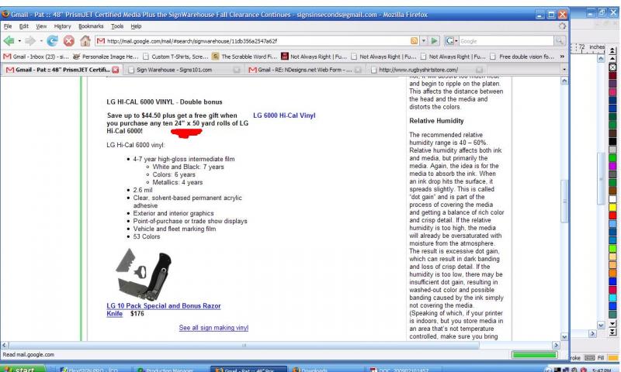
Task: Jump to palette top with double-up arrow
Action: (x=612, y=51)
